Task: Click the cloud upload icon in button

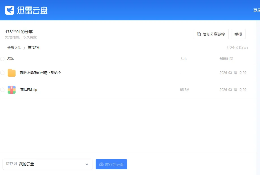Action: click(101, 164)
